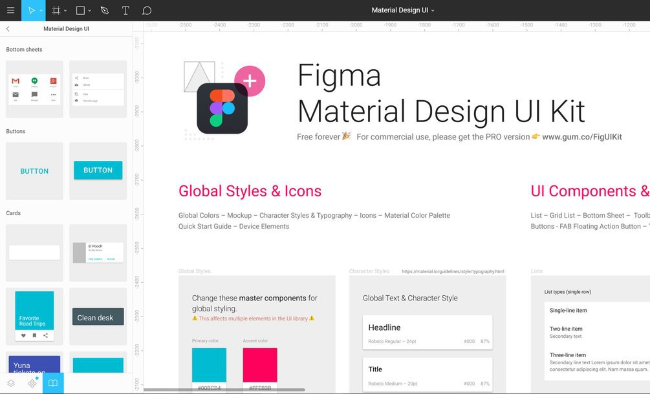Select the Pen tool

105,10
